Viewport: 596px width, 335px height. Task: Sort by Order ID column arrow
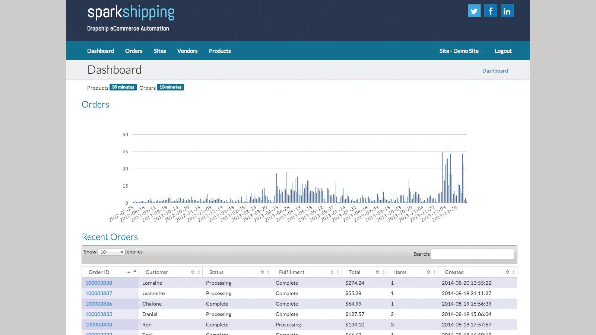[x=135, y=272]
